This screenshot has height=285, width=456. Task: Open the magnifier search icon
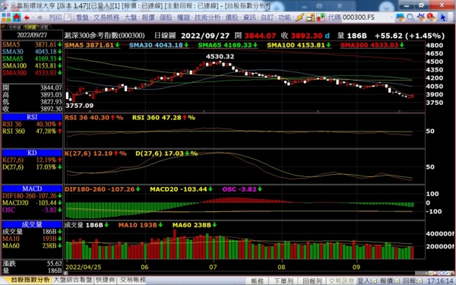410,17
